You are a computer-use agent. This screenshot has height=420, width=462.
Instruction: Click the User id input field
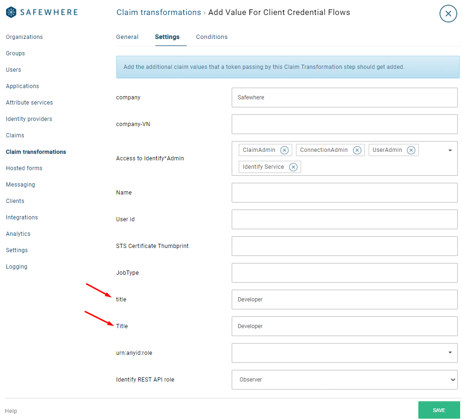point(344,219)
